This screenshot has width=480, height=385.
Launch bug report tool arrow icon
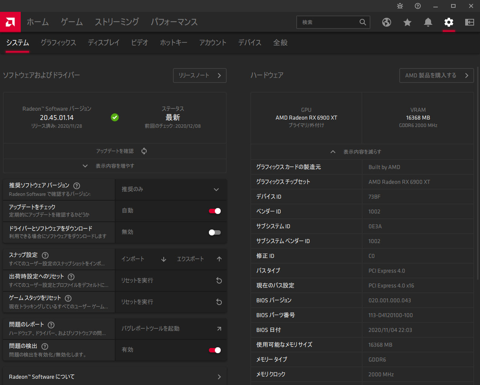click(x=219, y=329)
